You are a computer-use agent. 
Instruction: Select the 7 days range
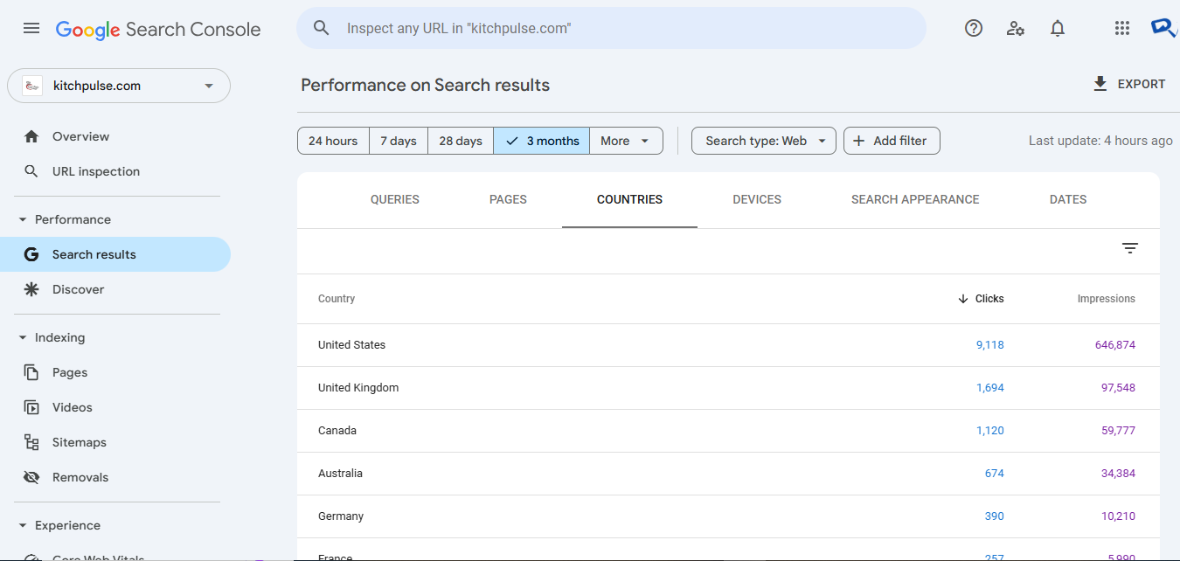(x=399, y=141)
